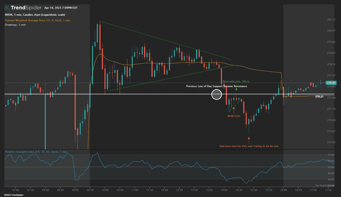Click the 09:30 time axis label
This screenshot has height=197, width=341.
pyautogui.click(x=90, y=190)
